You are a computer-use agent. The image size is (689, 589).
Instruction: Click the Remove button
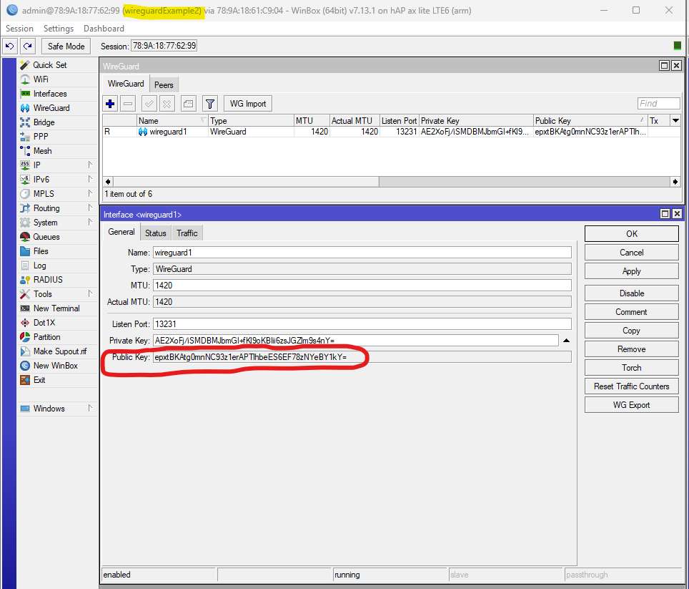click(x=631, y=349)
